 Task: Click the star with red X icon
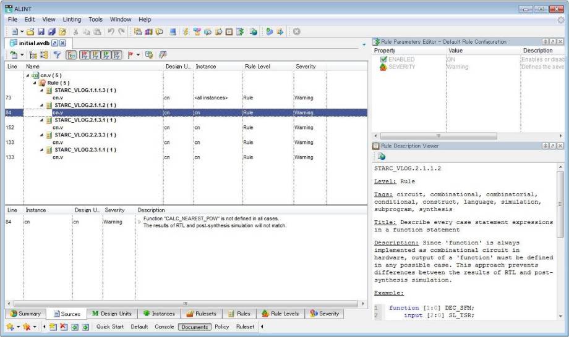click(x=27, y=327)
